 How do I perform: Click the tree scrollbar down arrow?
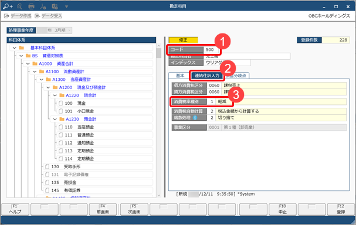point(159,195)
